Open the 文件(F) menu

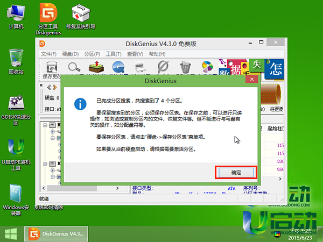49,54
